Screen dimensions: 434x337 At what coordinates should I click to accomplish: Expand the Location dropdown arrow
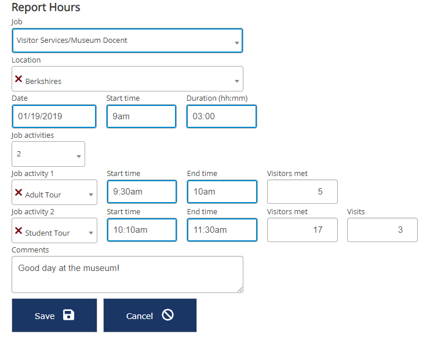236,81
